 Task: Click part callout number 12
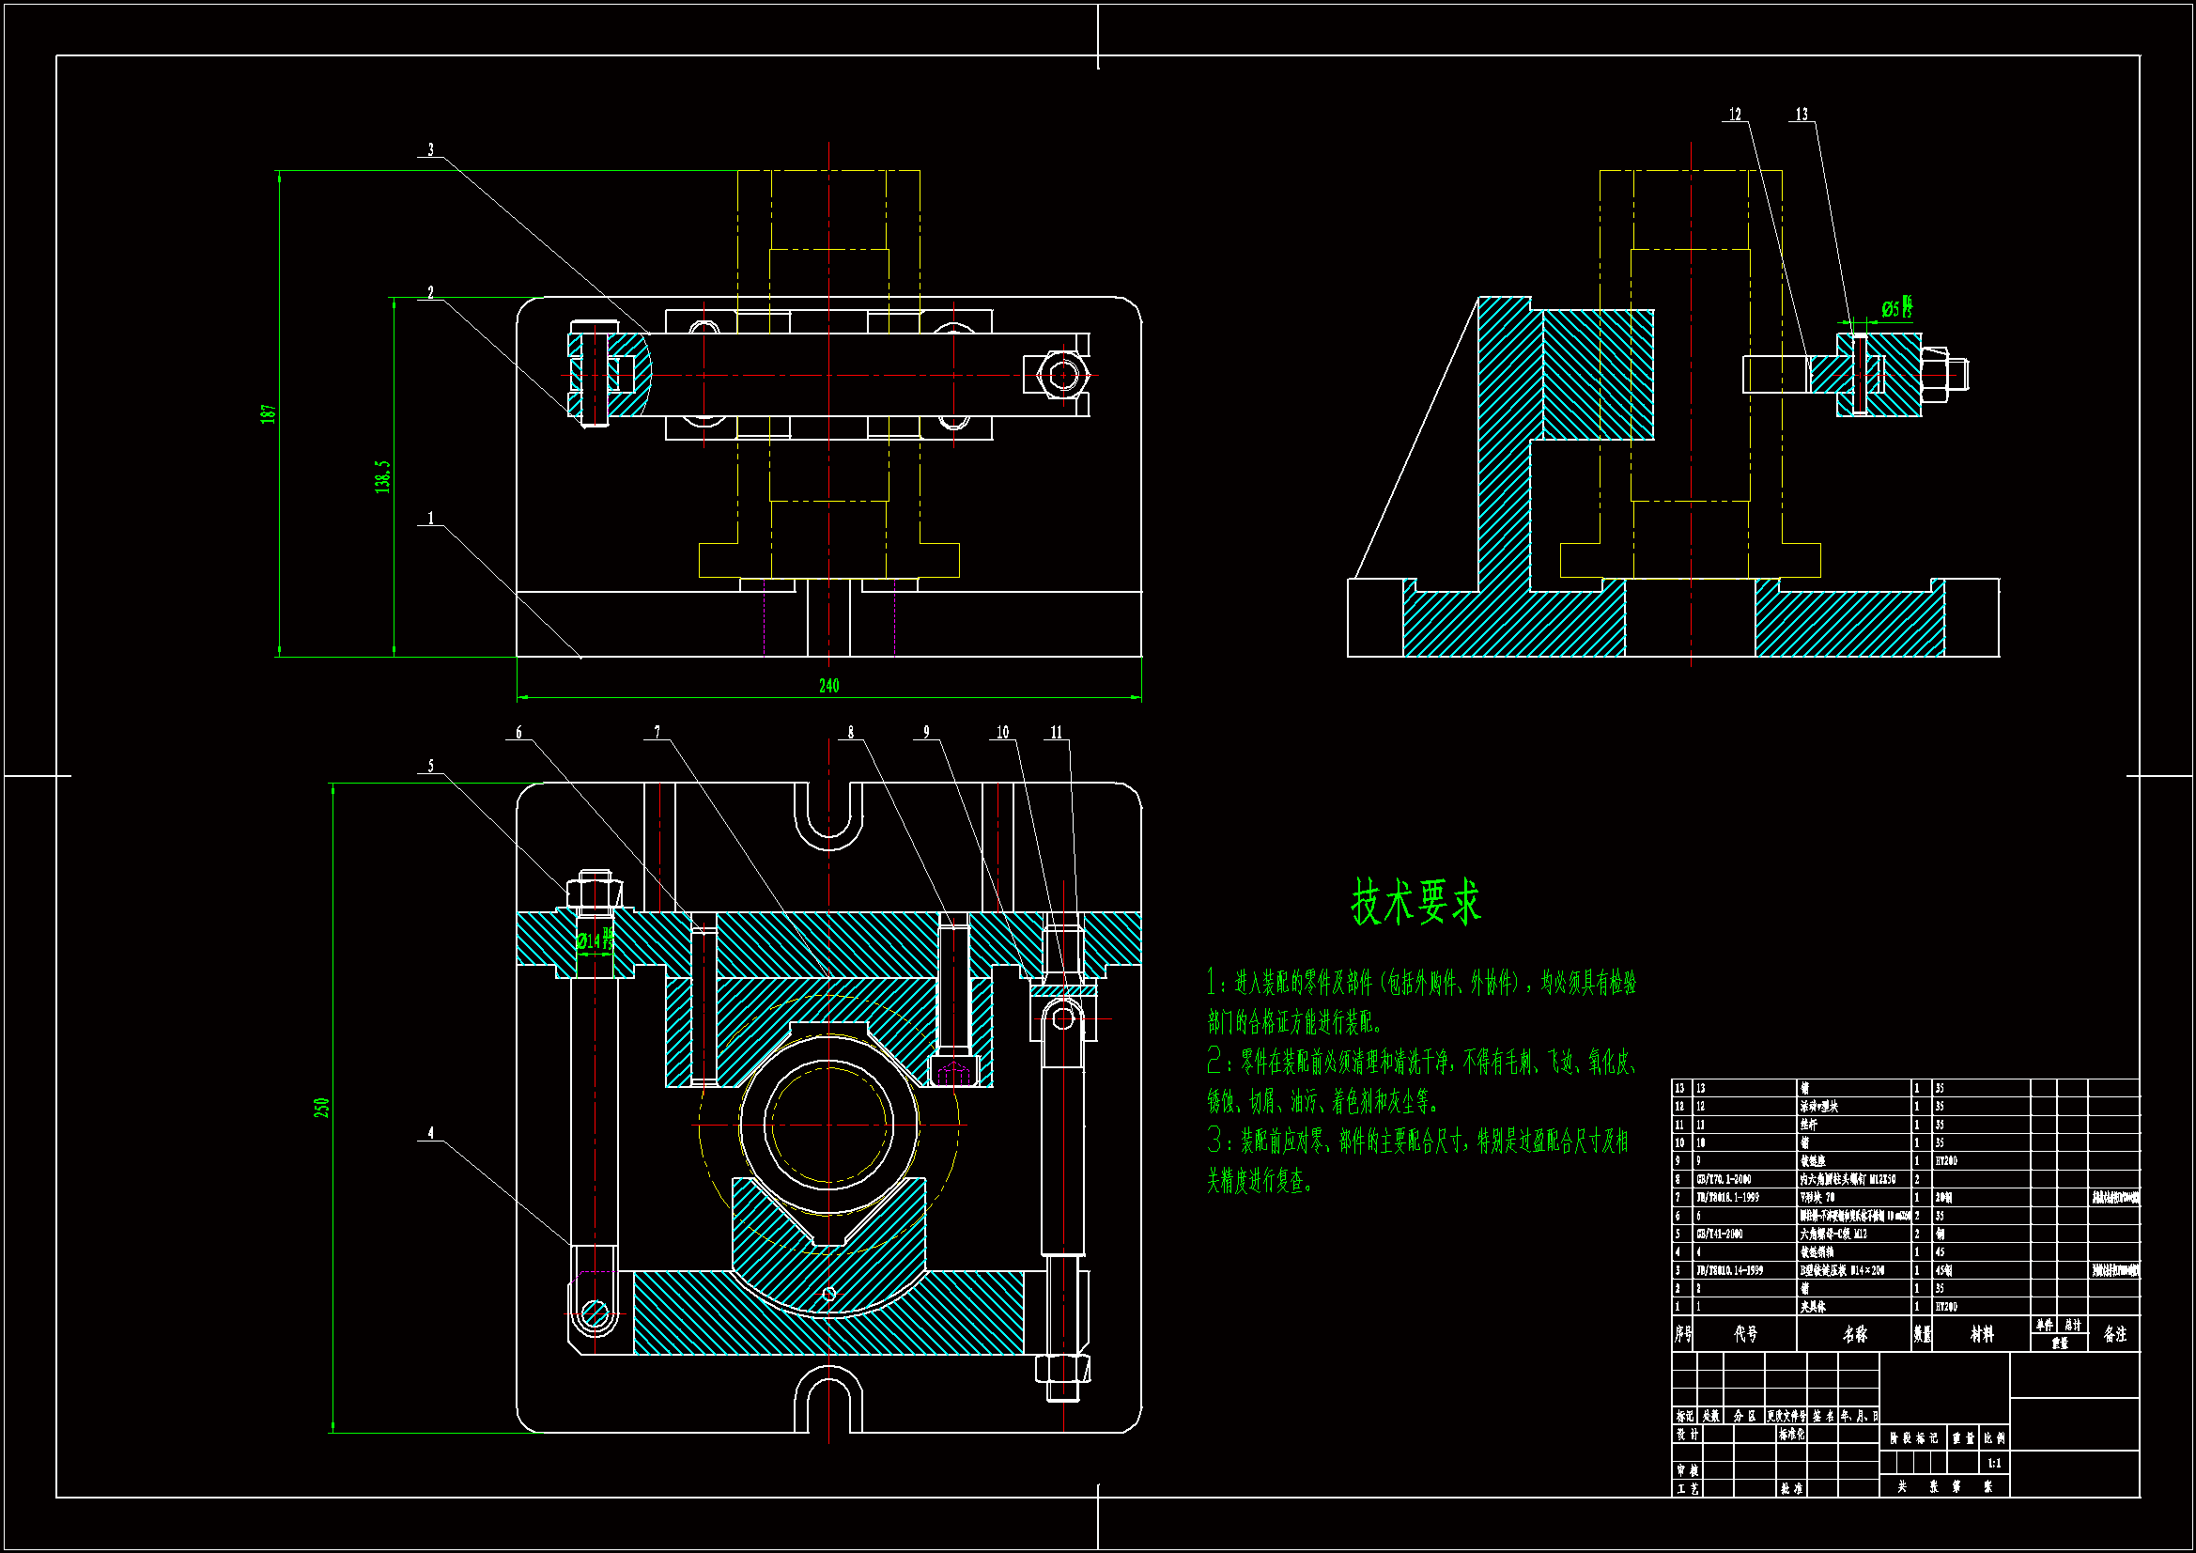click(1735, 115)
